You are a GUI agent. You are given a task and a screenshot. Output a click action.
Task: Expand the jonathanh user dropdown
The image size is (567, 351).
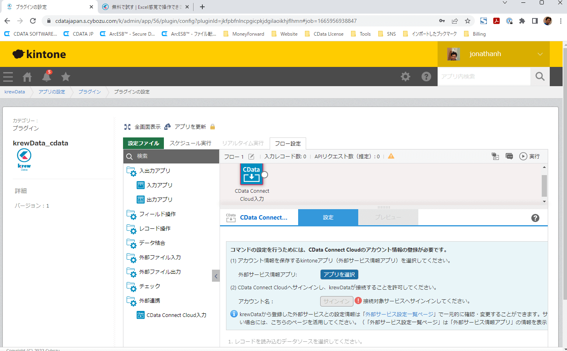click(x=540, y=54)
